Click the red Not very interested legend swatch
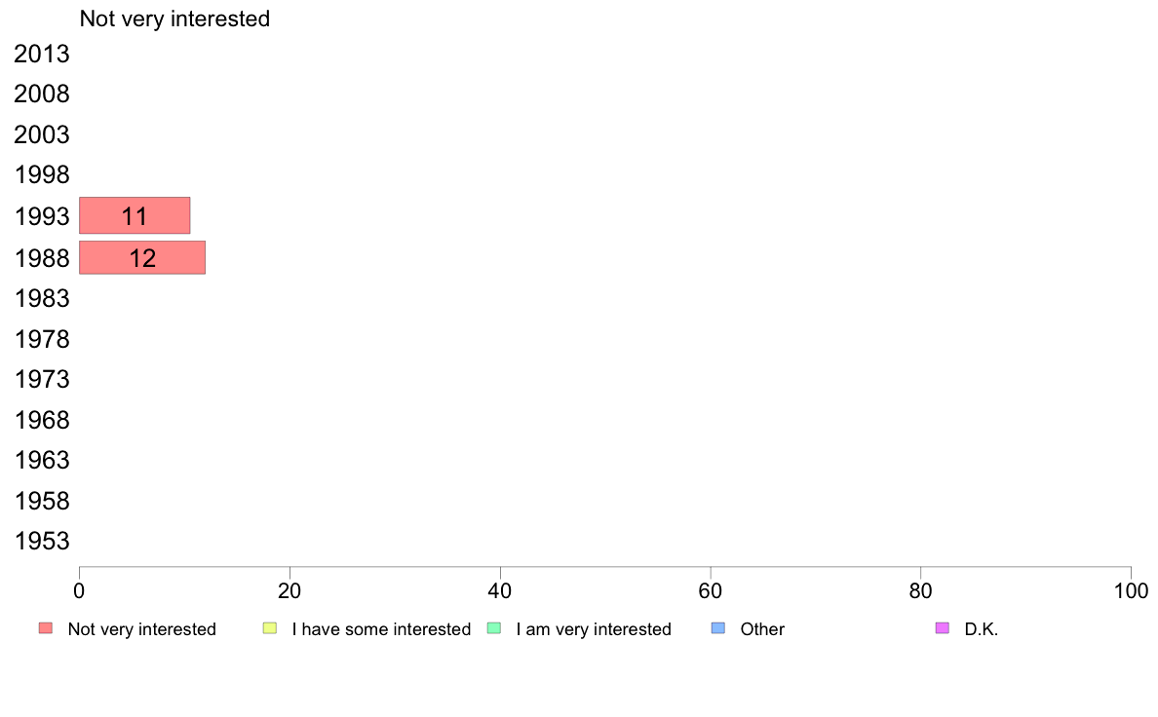The height and width of the screenshot is (717, 1158). (46, 628)
